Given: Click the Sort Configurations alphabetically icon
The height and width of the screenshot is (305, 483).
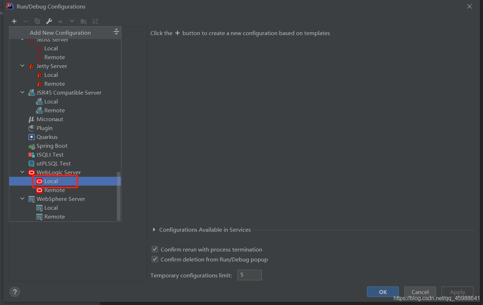Looking at the screenshot, I should (95, 21).
